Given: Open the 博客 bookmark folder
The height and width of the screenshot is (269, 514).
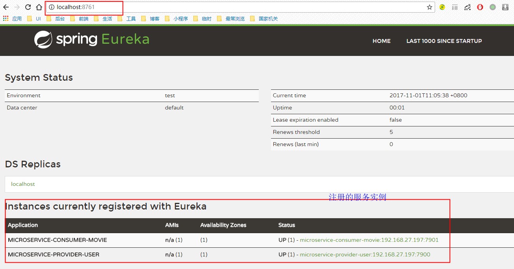Looking at the screenshot, I should (x=150, y=19).
